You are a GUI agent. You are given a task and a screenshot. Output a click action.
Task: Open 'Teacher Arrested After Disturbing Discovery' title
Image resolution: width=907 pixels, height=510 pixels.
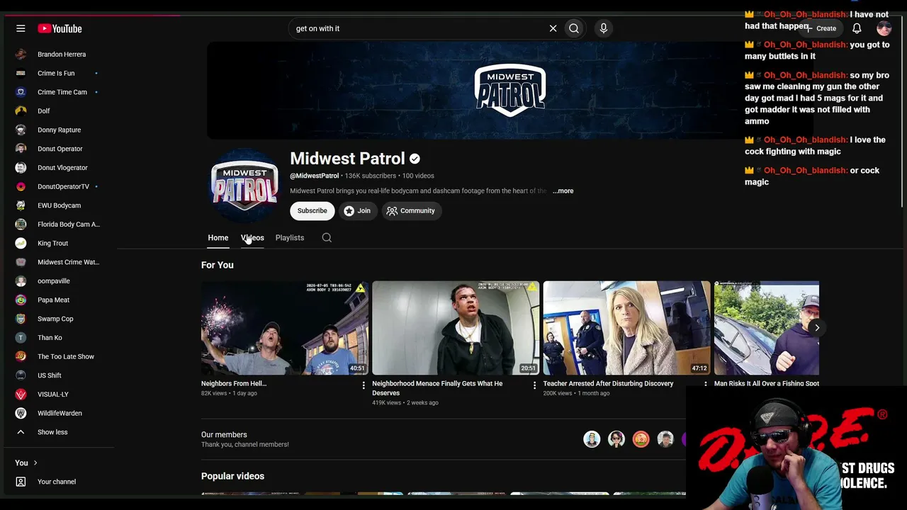608,383
